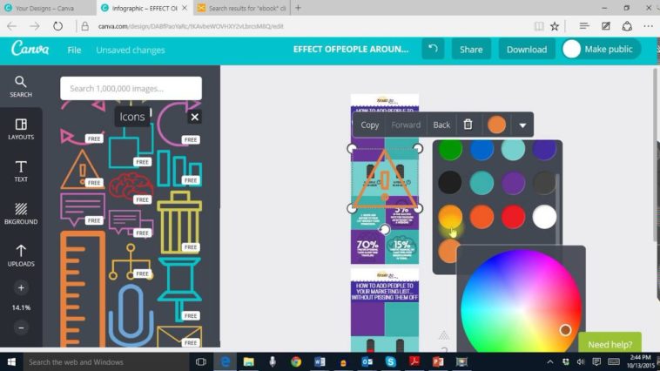Screen dimensions: 660x371
Task: Open the Uploads panel in sidebar
Action: point(21,255)
